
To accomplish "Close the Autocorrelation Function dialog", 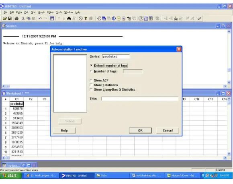I will (179, 49).
